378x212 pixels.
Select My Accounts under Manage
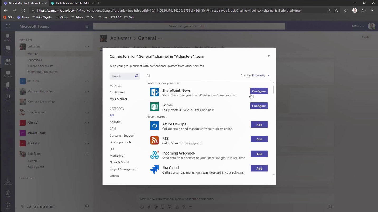click(x=118, y=99)
